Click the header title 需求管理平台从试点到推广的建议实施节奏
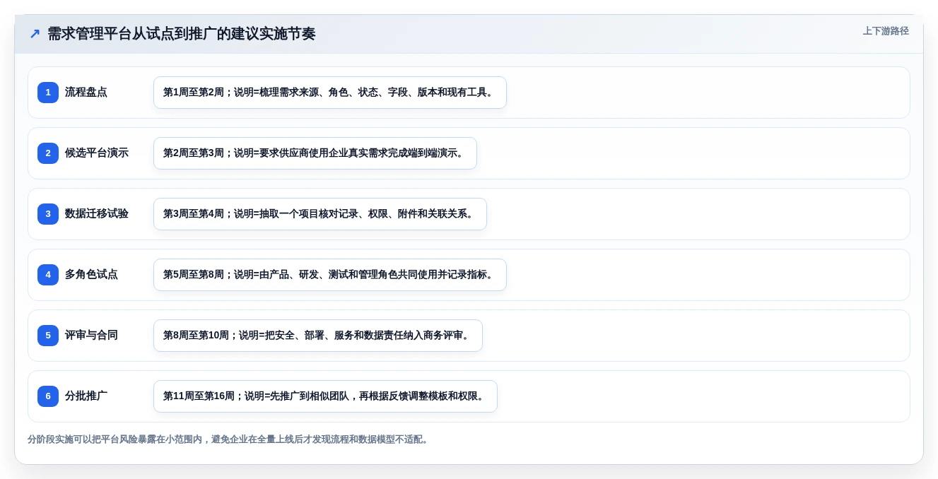938x479 pixels. pos(182,34)
